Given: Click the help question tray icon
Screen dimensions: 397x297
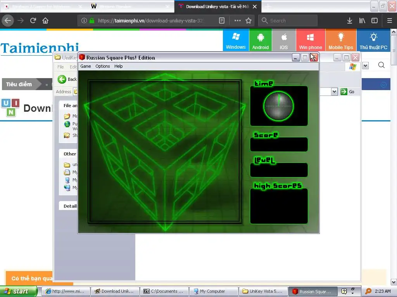Looking at the screenshot, I should pyautogui.click(x=344, y=291).
